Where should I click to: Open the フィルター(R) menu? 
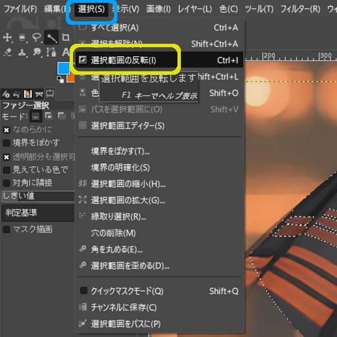pyautogui.click(x=300, y=9)
